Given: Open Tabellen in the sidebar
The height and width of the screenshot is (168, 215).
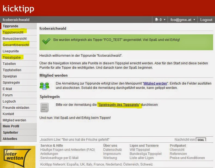Looking at the screenshot, I should tap(19, 64).
